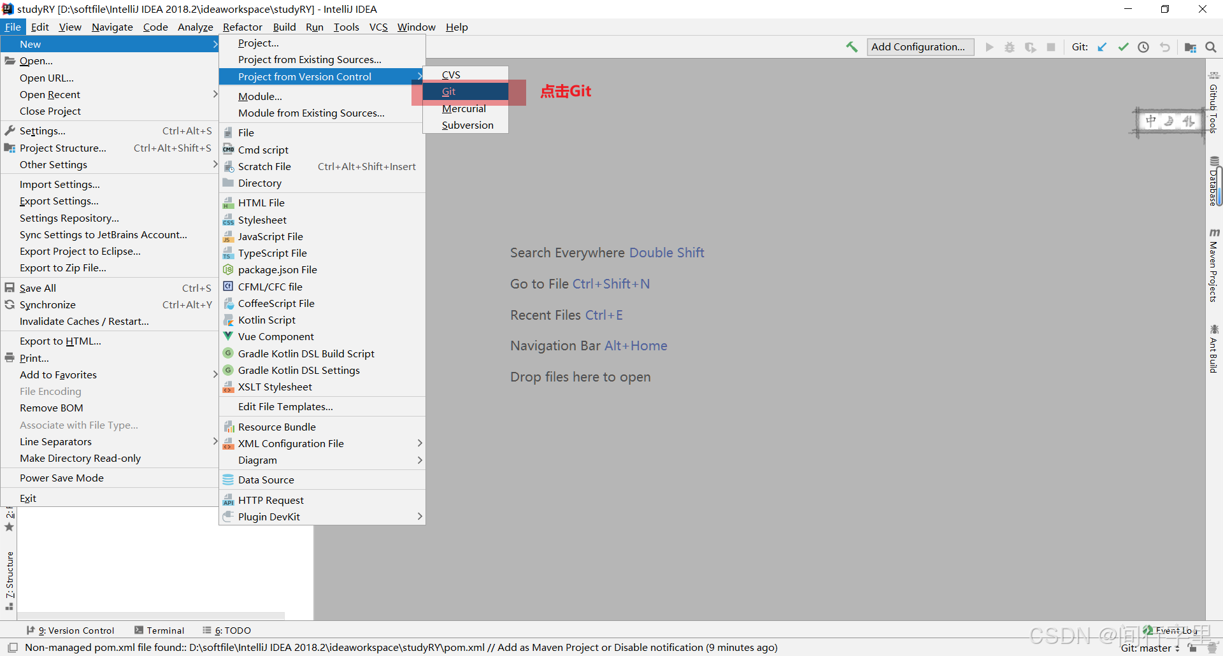The height and width of the screenshot is (656, 1223).
Task: Expand Plugin DevKit submenu
Action: pos(322,517)
